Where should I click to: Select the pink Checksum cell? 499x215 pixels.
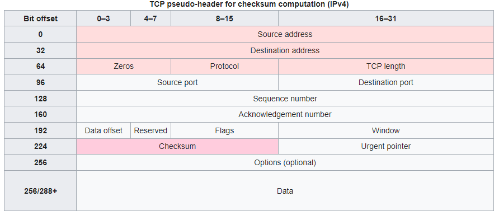click(177, 147)
